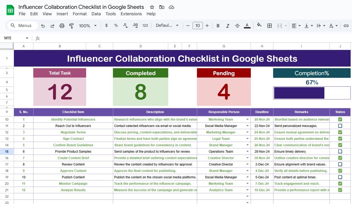This screenshot has width=352, height=204.
Task: Increase decimal places
Action: [x=135, y=25]
